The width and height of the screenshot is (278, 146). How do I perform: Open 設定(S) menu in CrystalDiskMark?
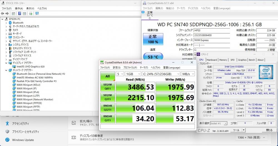coord(117,68)
